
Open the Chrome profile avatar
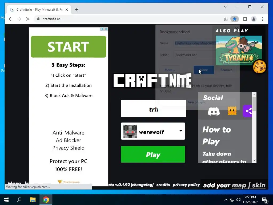pos(254,19)
